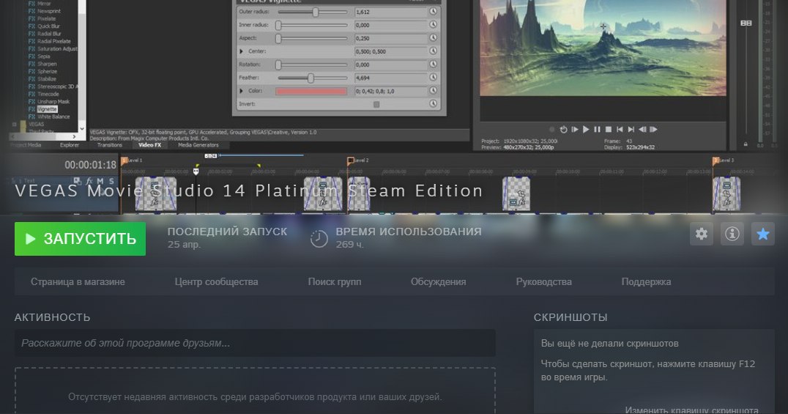Screen dimensions: 788x414
Task: Select the Sepia effect
Action: [44, 56]
